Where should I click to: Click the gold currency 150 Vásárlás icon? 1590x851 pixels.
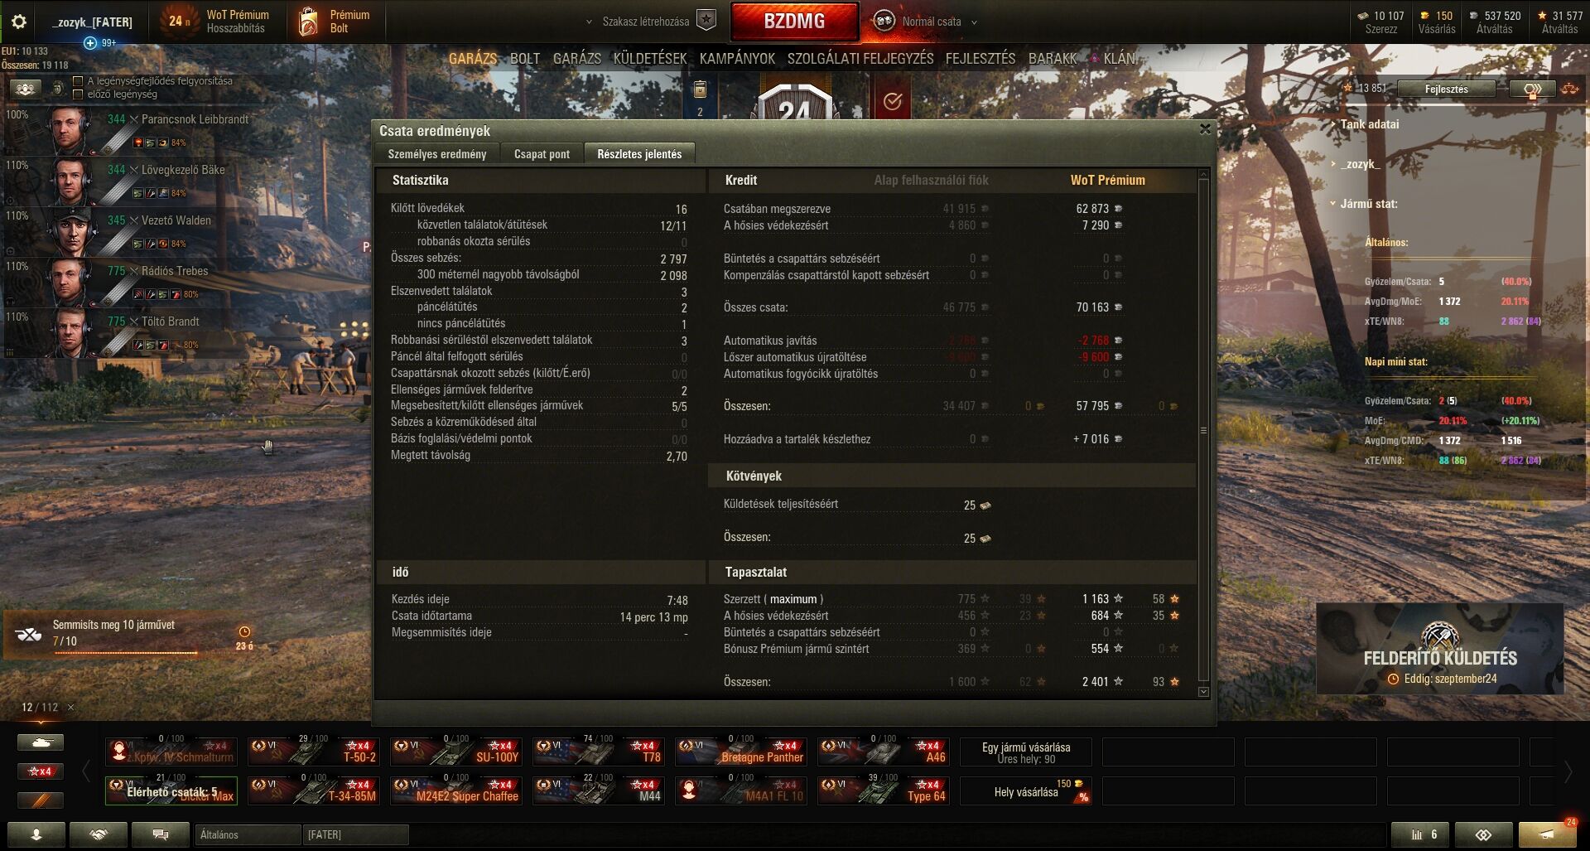click(1436, 22)
